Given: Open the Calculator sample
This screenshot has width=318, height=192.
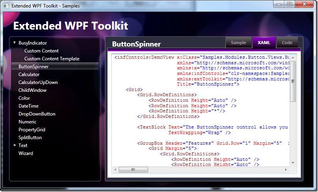Looking at the screenshot, I should (29, 75).
